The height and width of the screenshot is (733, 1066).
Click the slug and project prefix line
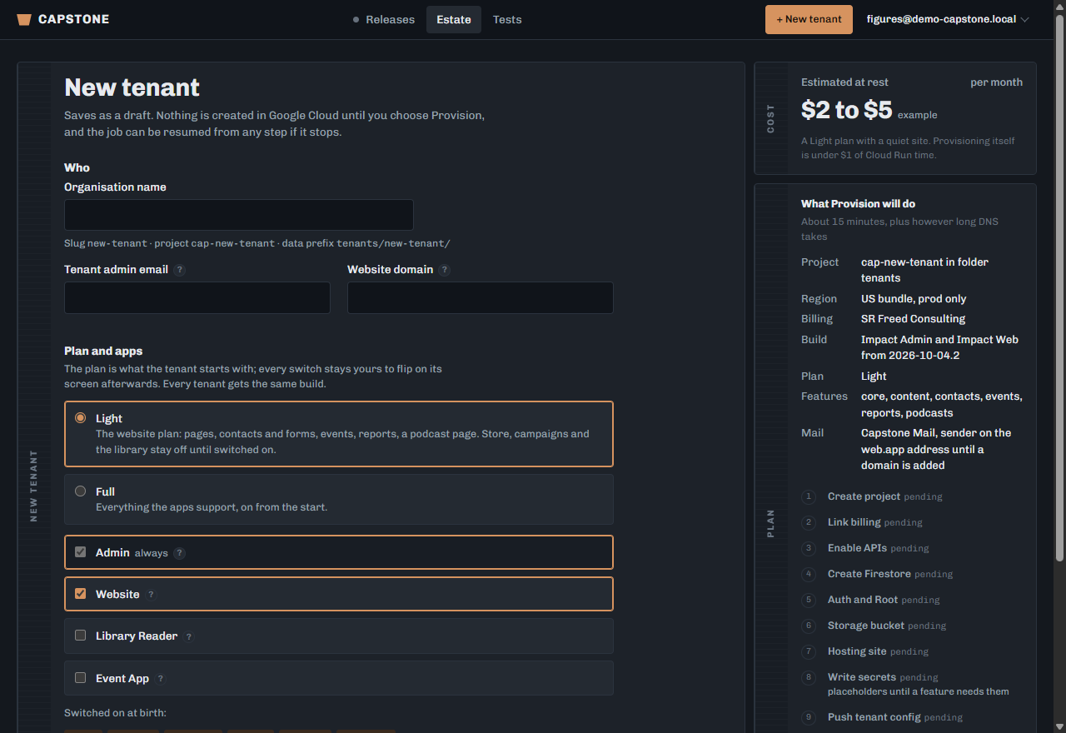coord(257,243)
